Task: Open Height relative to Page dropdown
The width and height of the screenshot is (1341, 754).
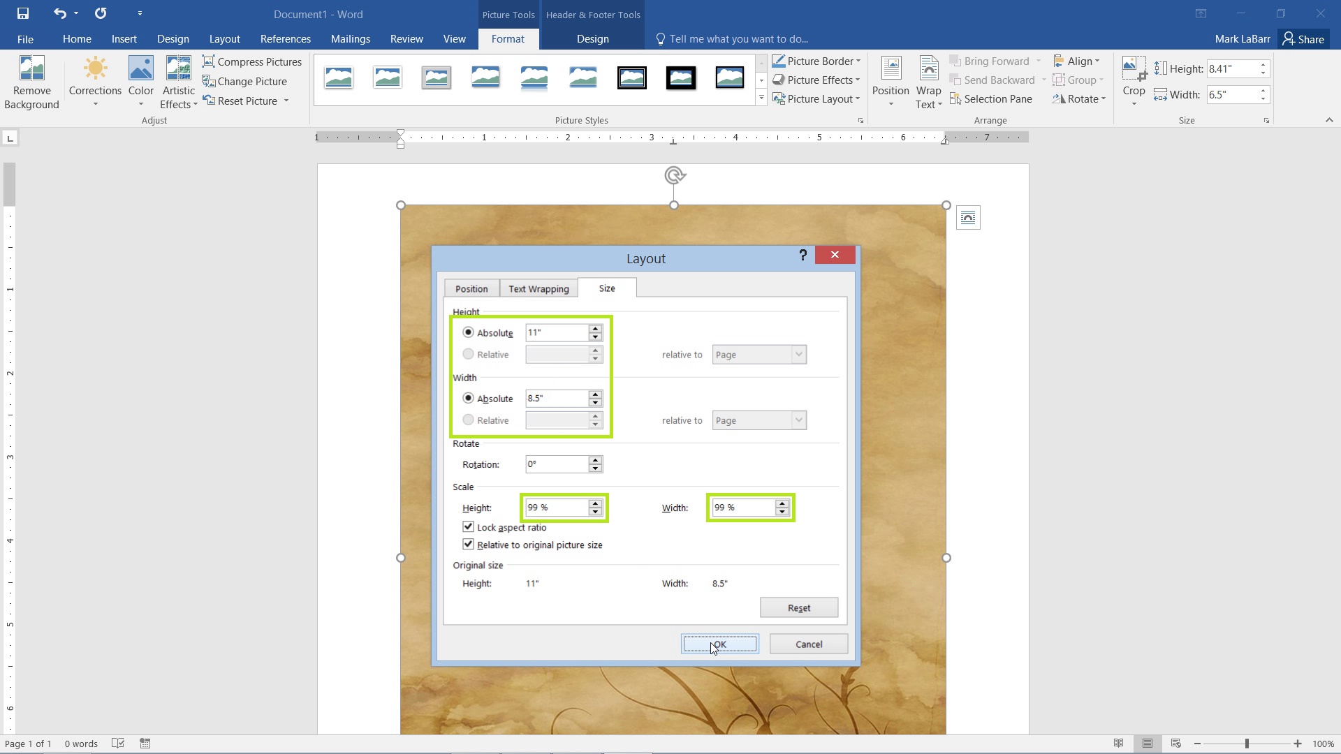Action: [759, 355]
